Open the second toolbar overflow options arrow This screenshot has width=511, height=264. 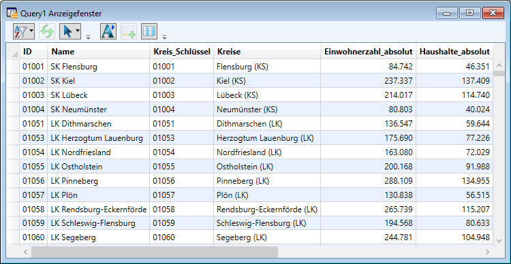pyautogui.click(x=165, y=37)
